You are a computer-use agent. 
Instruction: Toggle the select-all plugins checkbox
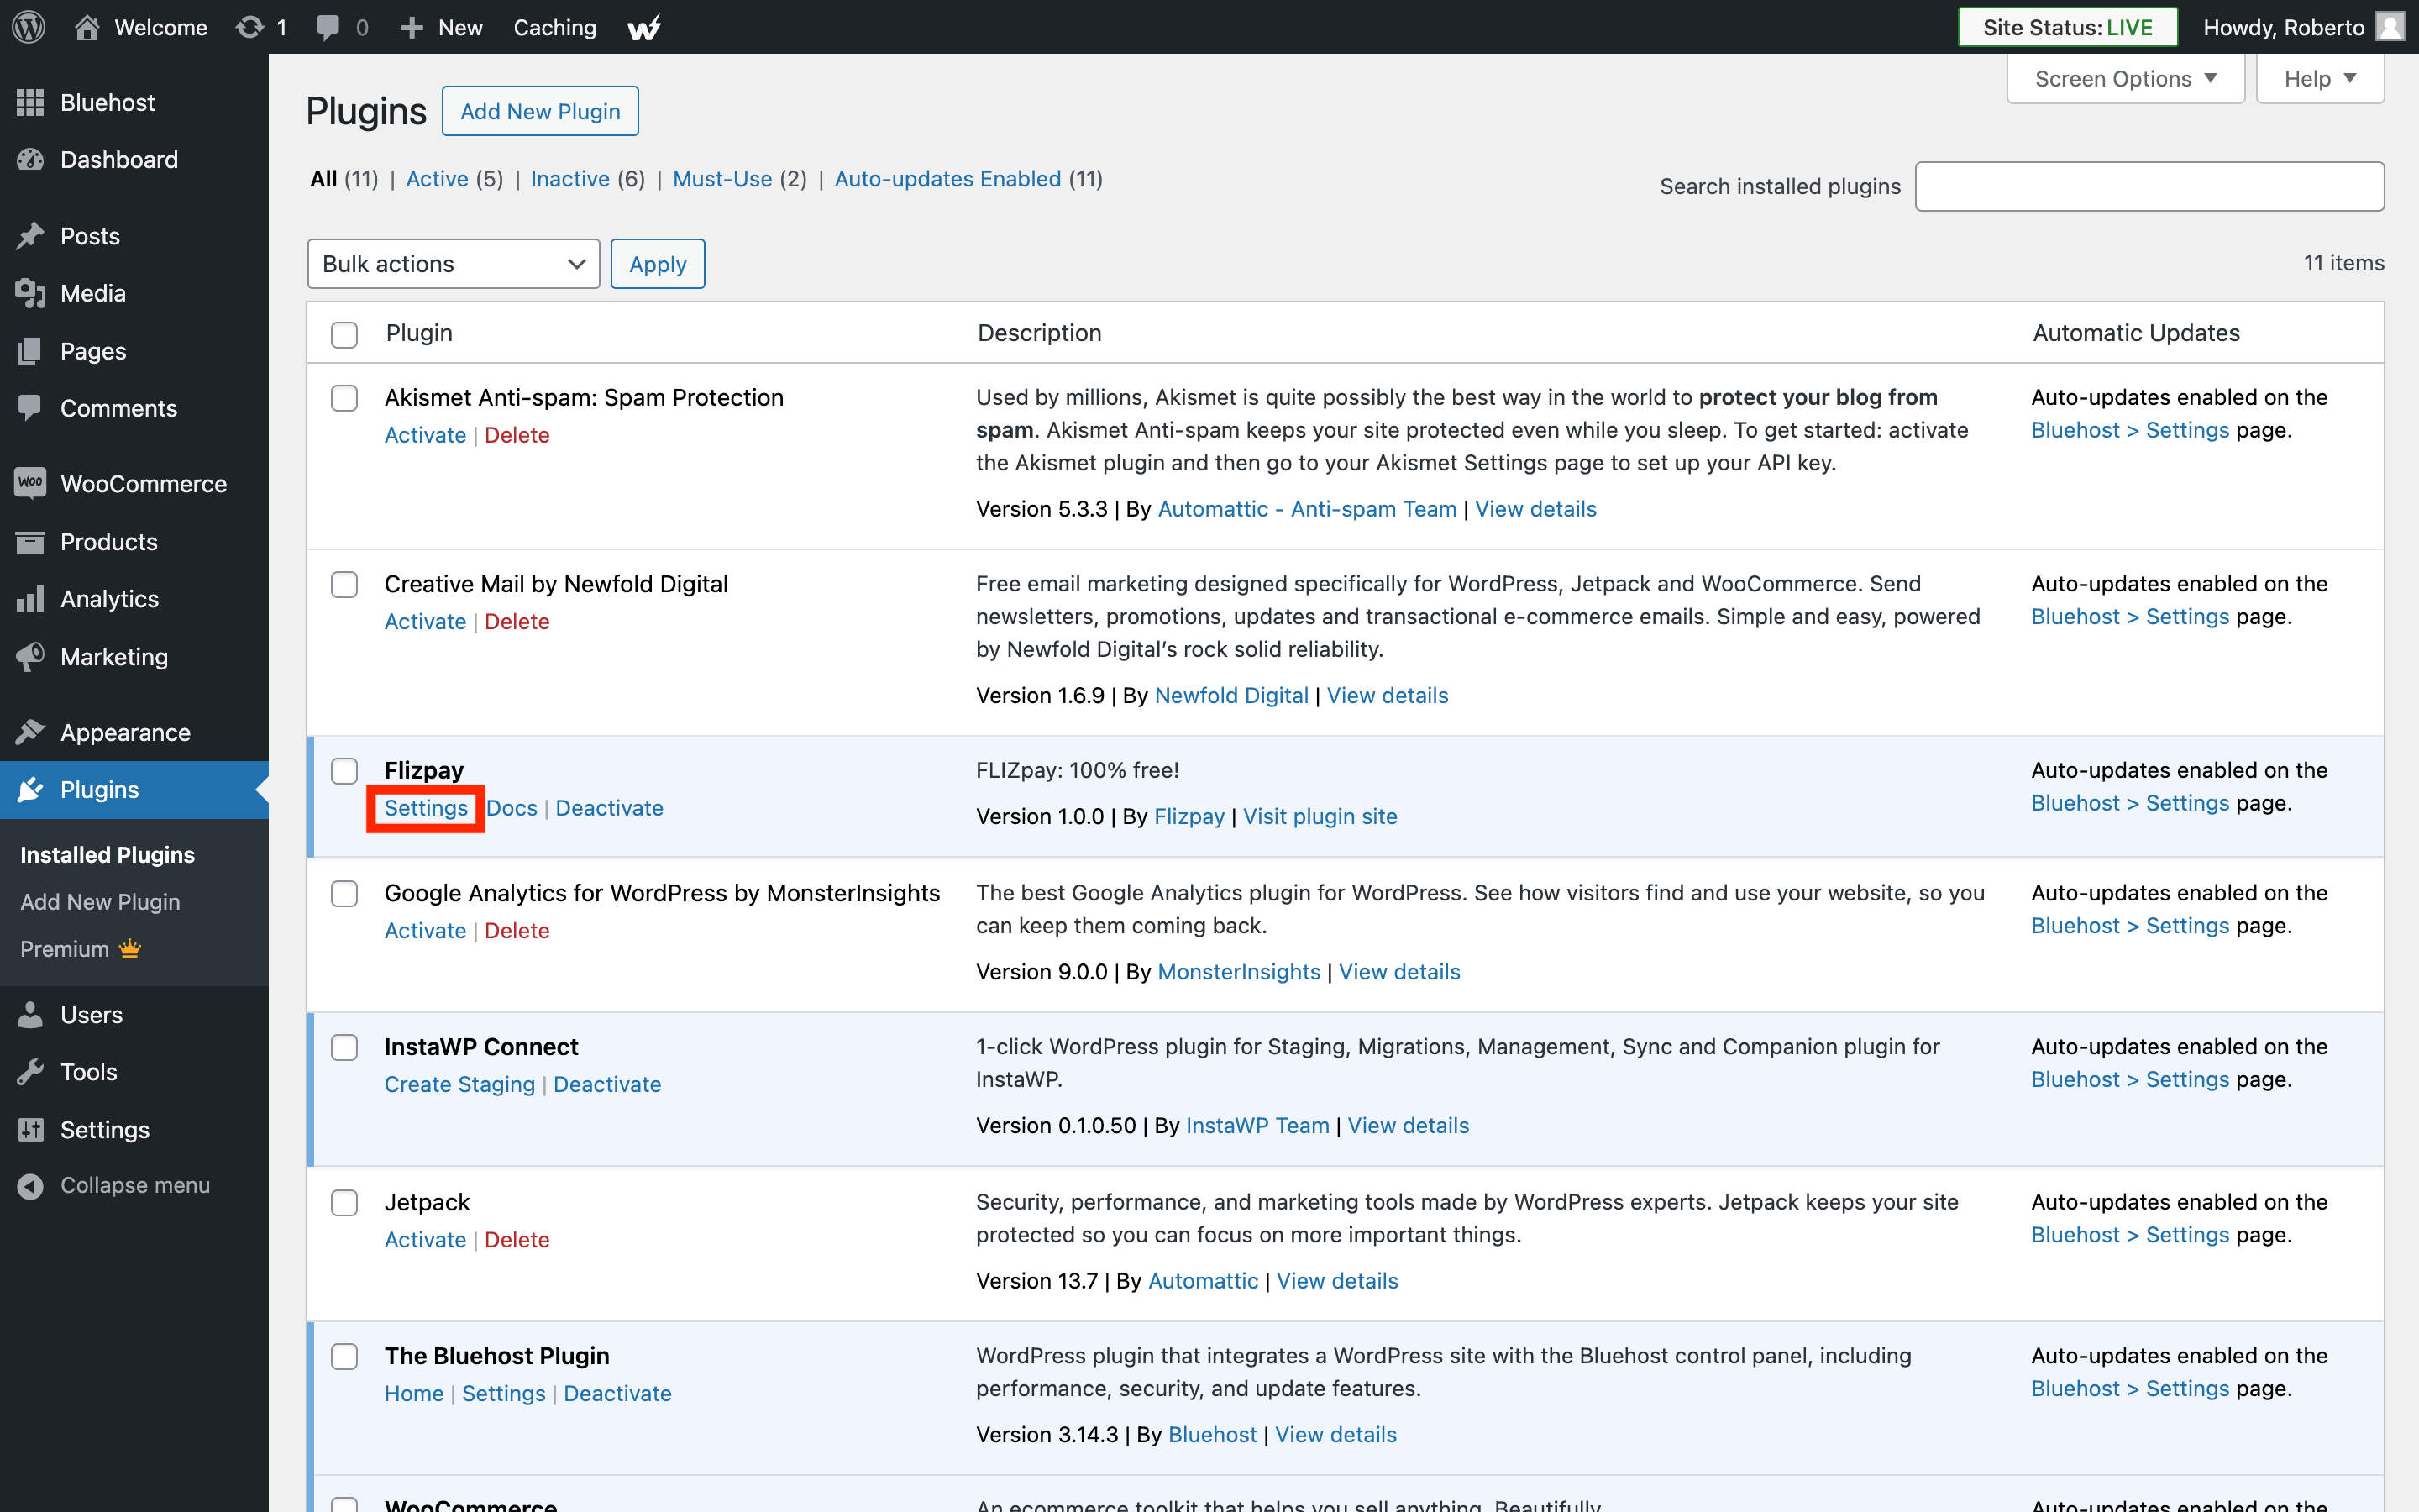344,334
